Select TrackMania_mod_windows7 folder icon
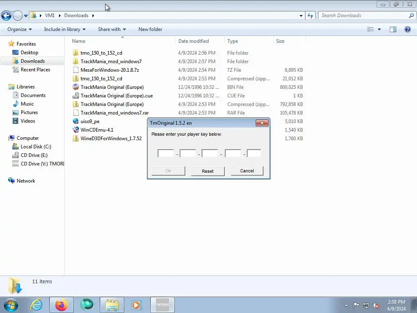Viewport: 417px width, 313px height. pyautogui.click(x=75, y=61)
